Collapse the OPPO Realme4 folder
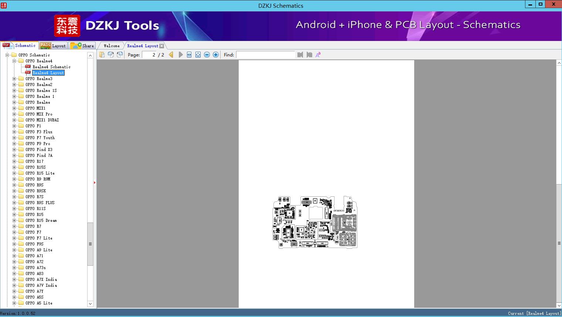Image resolution: width=562 pixels, height=317 pixels. point(14,61)
